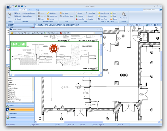Select the Magnify tool
The width and height of the screenshot is (167, 131).
click(x=89, y=19)
